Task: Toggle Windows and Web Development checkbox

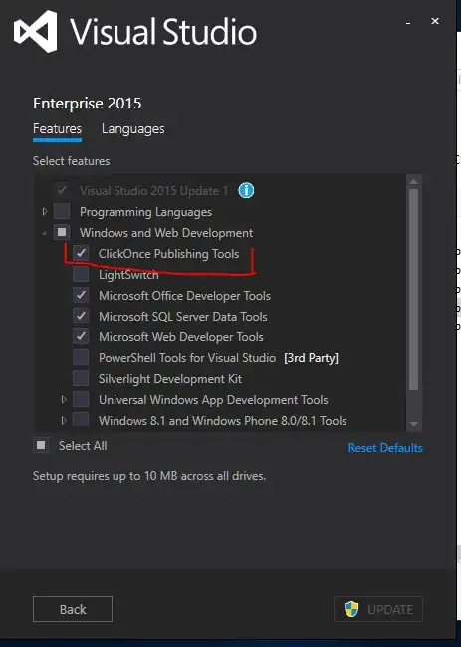Action: (62, 232)
